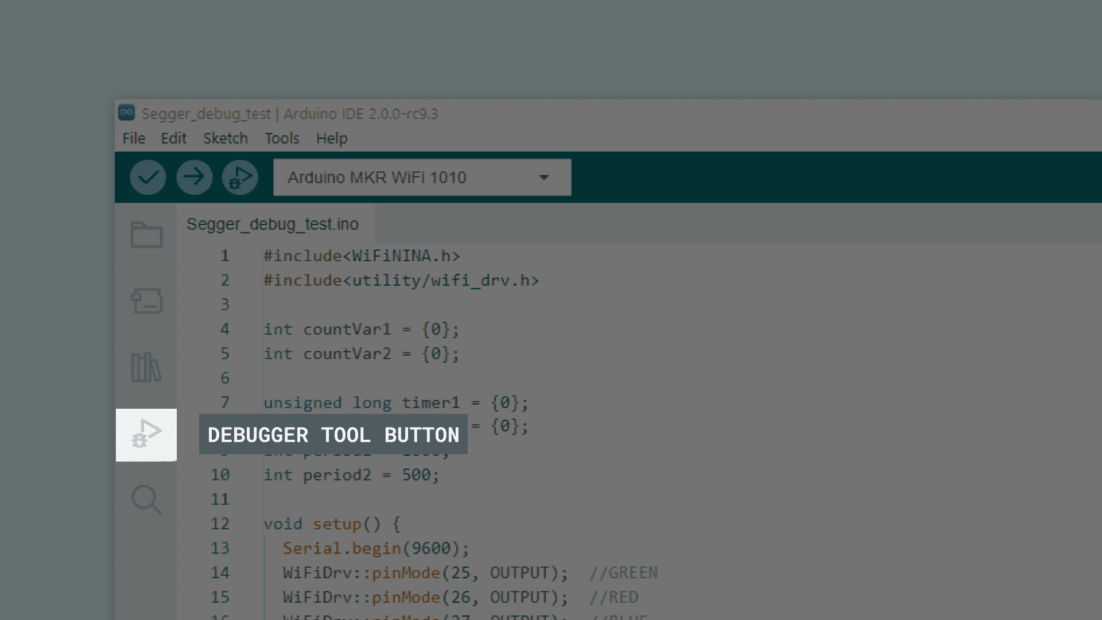Select the highlighted Debugger sidebar icon

point(146,435)
